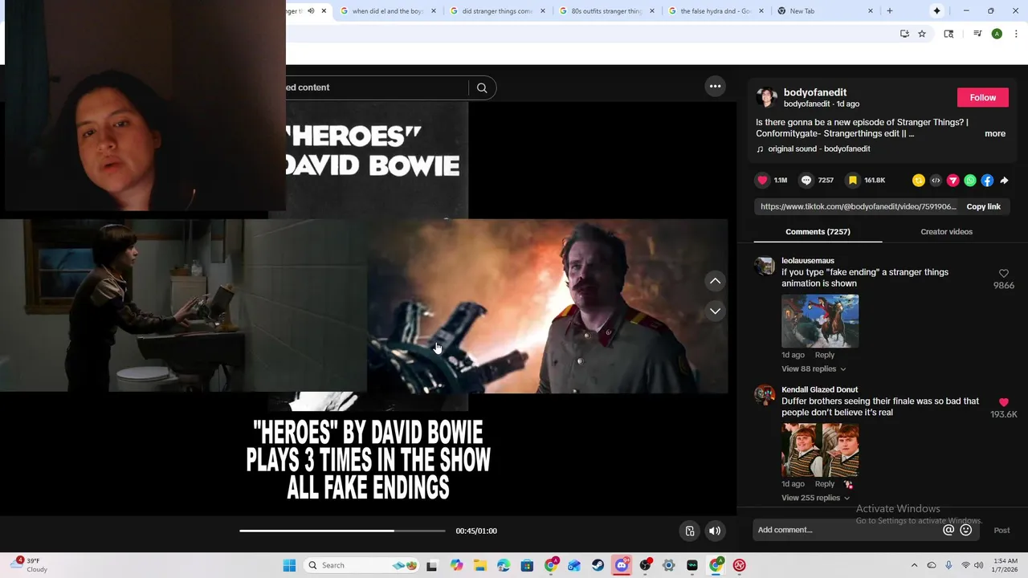Get the embed code icon
This screenshot has height=578, width=1028.
936,181
